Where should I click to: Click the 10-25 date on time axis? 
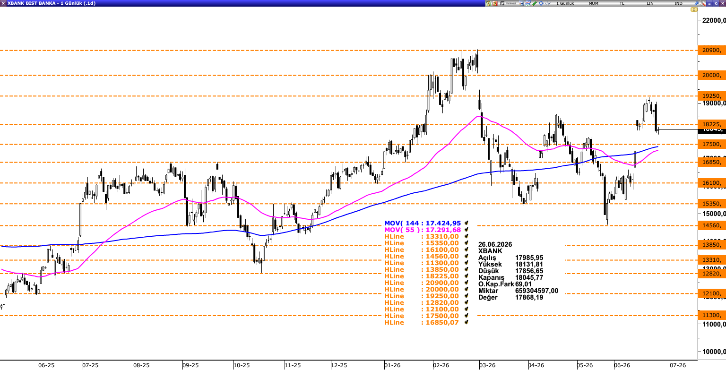pyautogui.click(x=241, y=365)
